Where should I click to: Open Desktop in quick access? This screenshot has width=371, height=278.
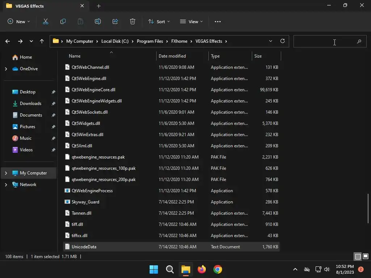tap(28, 92)
